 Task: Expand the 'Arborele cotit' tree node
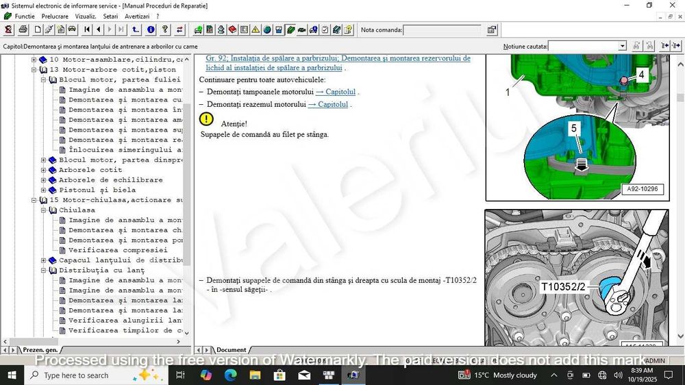[44, 170]
